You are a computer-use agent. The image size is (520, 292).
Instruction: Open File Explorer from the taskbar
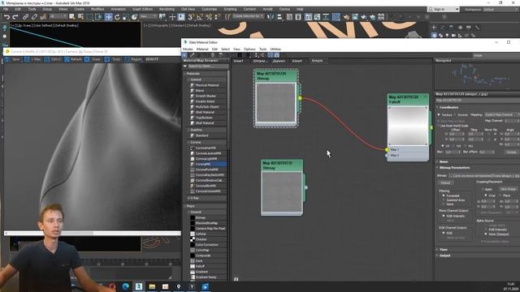(x=152, y=286)
